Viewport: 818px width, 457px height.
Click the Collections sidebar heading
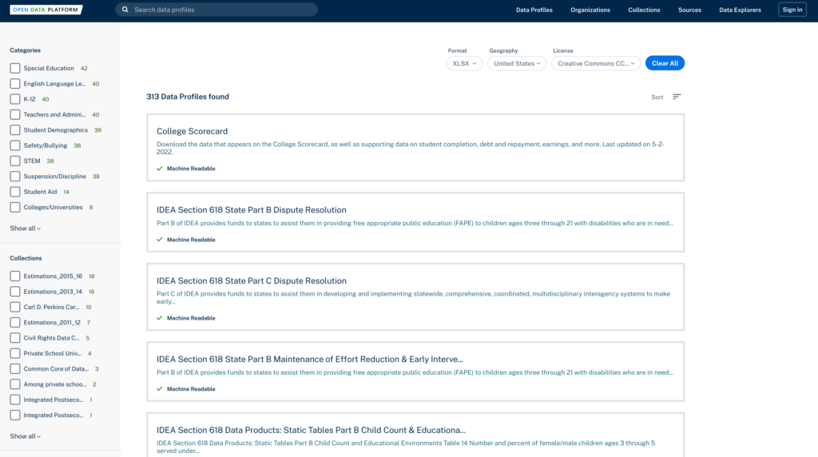tap(26, 258)
